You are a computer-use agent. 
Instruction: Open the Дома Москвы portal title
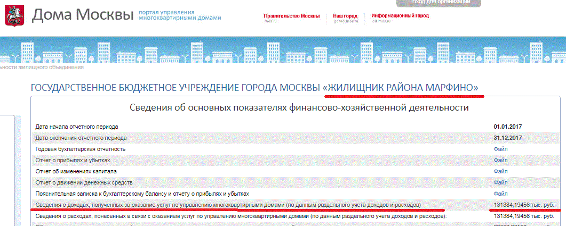tap(83, 15)
